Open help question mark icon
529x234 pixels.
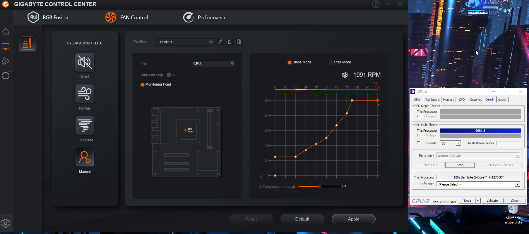(376, 4)
